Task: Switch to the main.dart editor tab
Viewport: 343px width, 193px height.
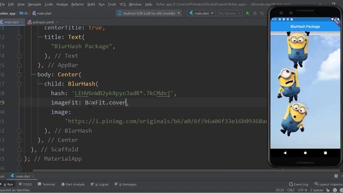Action: (11, 22)
